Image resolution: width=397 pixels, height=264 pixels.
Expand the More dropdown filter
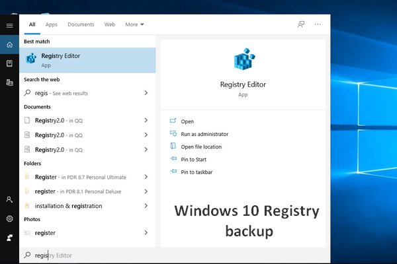coord(134,24)
